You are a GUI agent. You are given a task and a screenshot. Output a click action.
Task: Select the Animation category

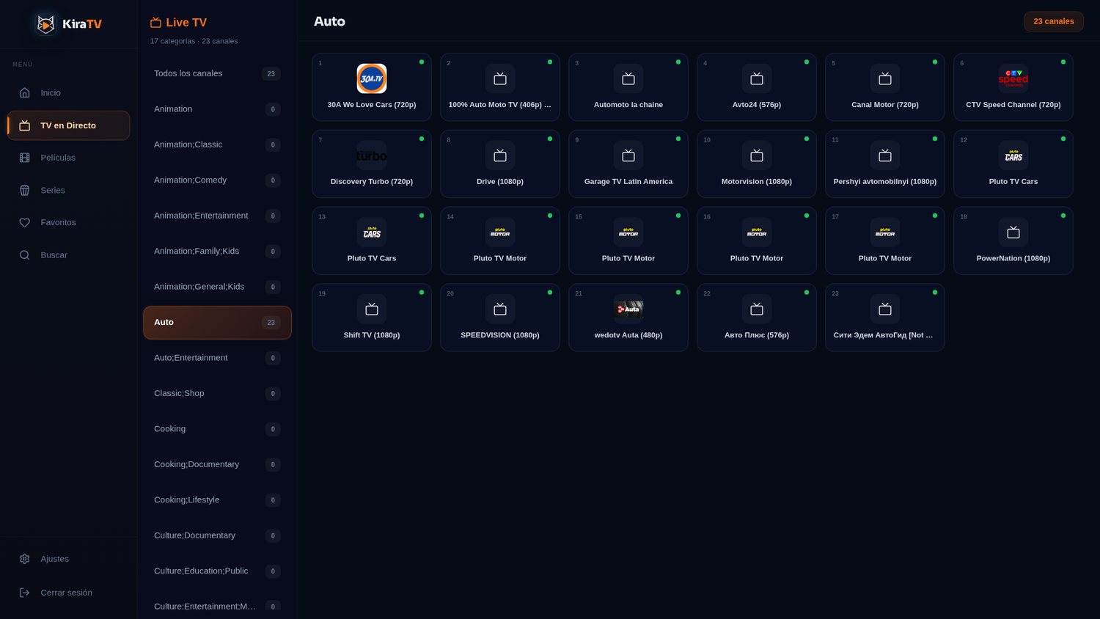click(x=217, y=109)
